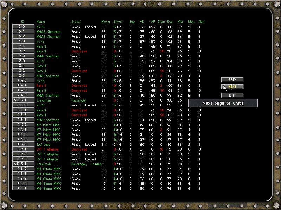Click the 'ID' column header
Image resolution: width=281 pixels, height=210 pixels.
pyautogui.click(x=22, y=22)
